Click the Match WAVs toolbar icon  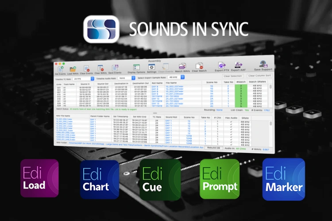pos(182,66)
